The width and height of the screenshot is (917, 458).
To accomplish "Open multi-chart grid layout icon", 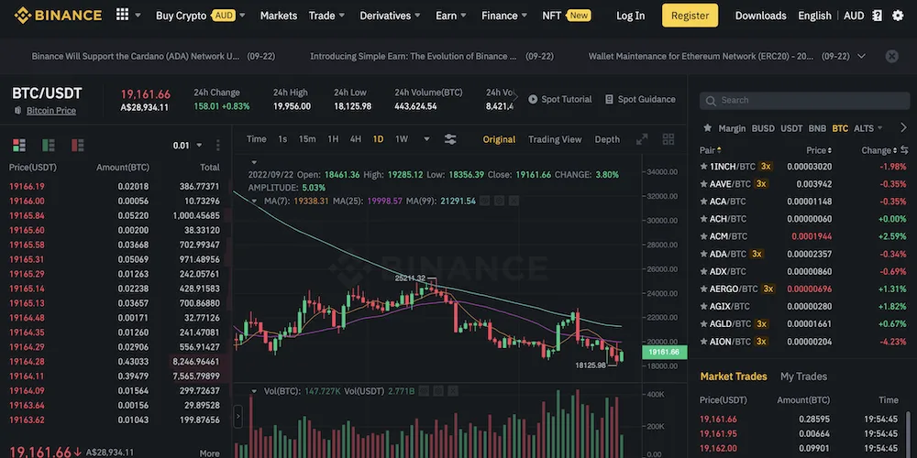I will coord(668,139).
